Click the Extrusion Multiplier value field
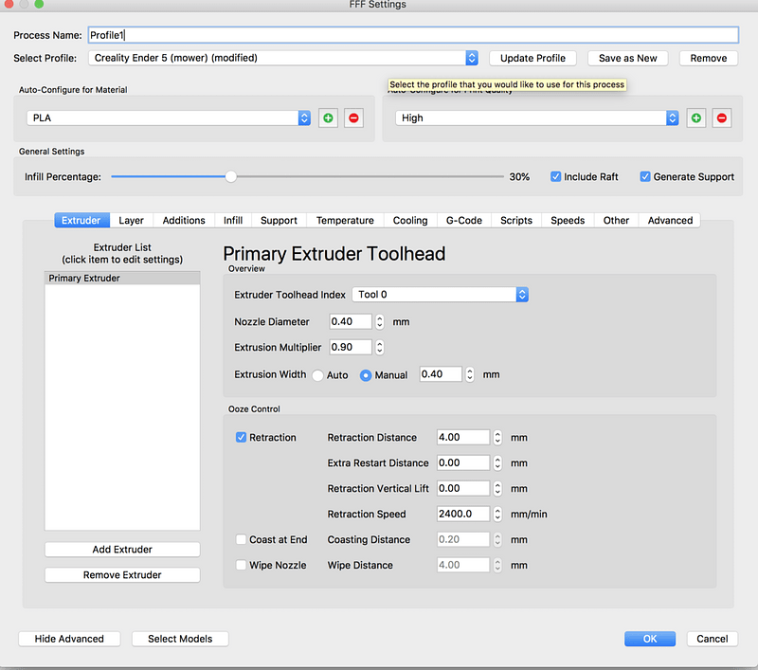This screenshot has width=758, height=670. (351, 347)
